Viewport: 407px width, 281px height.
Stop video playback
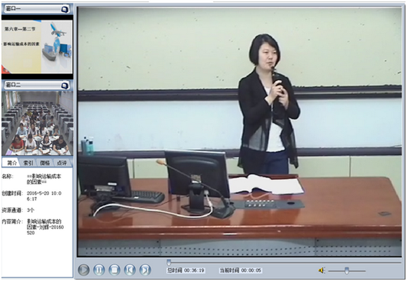pos(115,269)
